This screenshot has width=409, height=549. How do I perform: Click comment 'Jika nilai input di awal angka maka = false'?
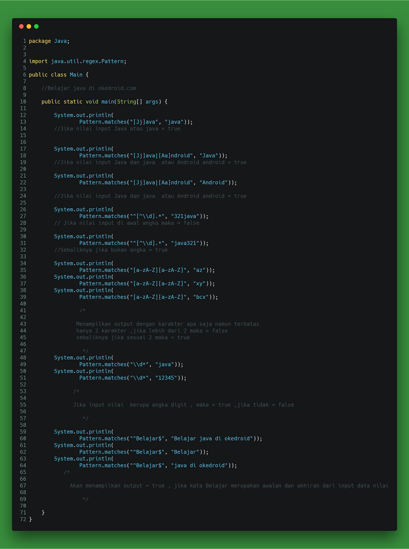point(127,223)
